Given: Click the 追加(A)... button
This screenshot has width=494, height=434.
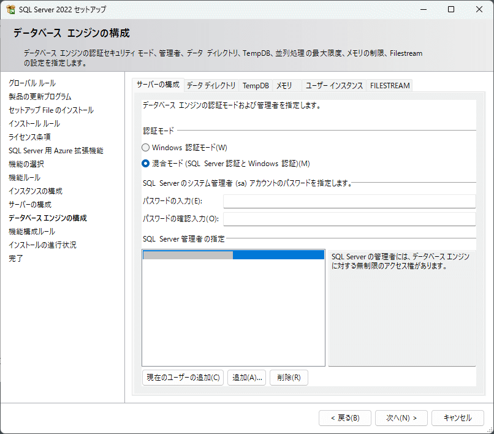Looking at the screenshot, I should point(247,378).
